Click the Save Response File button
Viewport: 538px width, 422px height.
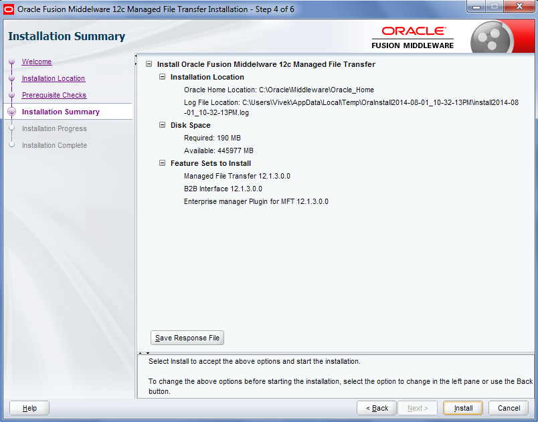click(x=187, y=338)
